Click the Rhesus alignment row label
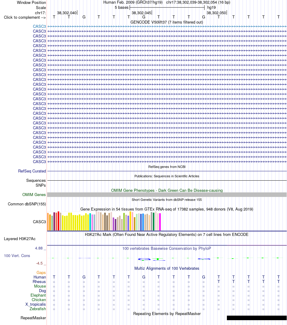287x325 pixels. [x=39, y=282]
